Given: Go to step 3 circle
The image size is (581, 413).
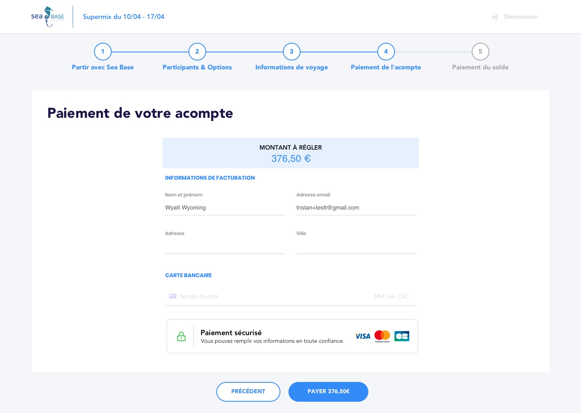Looking at the screenshot, I should [292, 52].
